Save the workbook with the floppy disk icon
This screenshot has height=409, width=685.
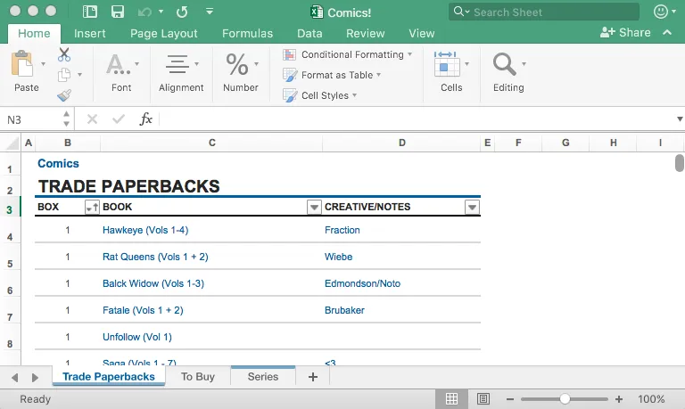[x=118, y=12]
